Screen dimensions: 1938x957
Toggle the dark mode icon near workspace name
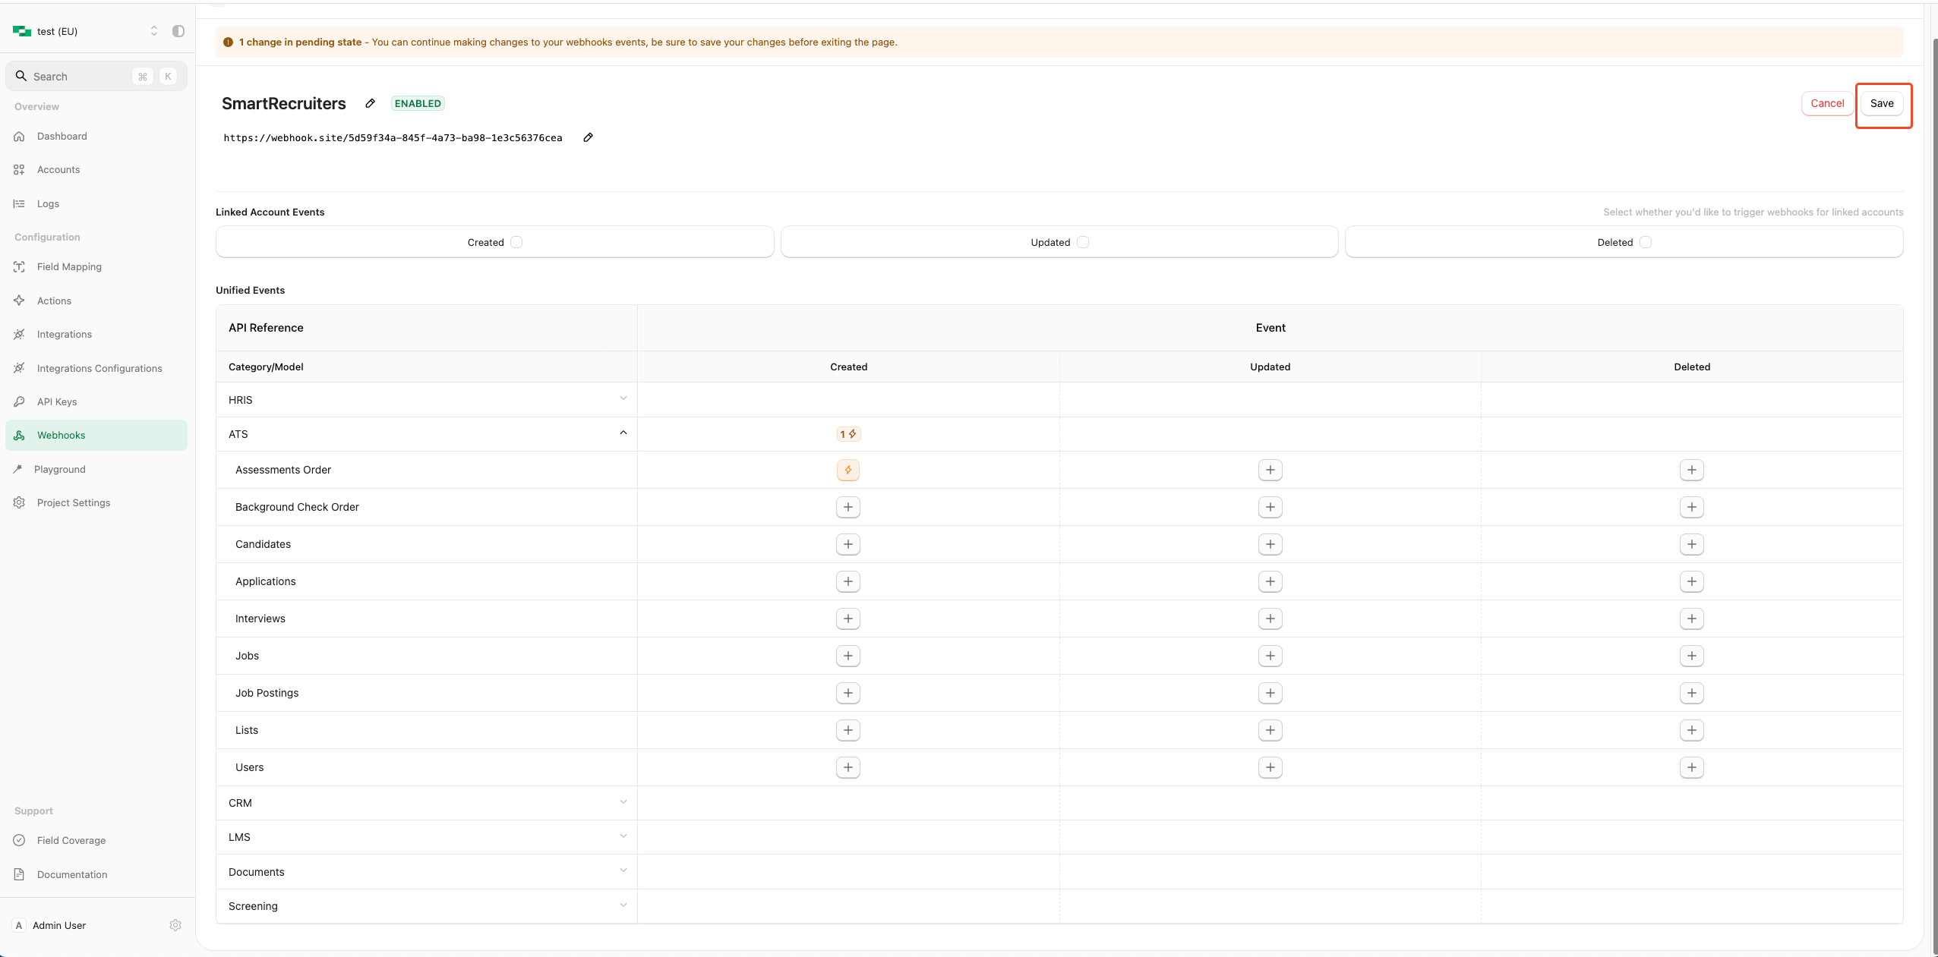[178, 31]
